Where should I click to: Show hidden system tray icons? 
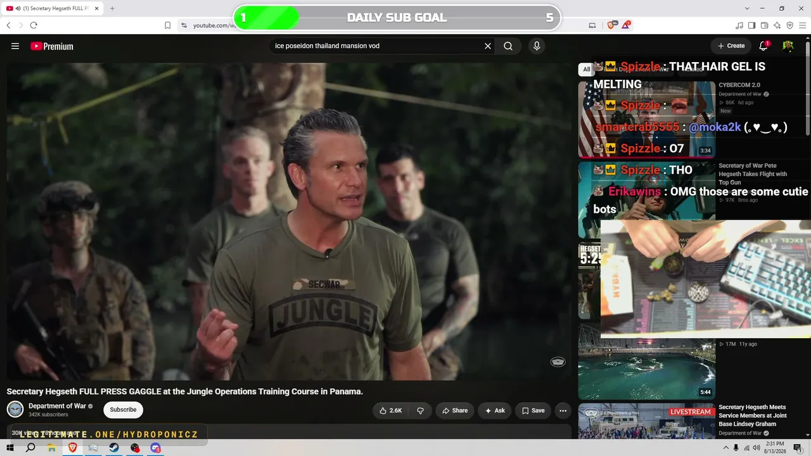(725, 448)
